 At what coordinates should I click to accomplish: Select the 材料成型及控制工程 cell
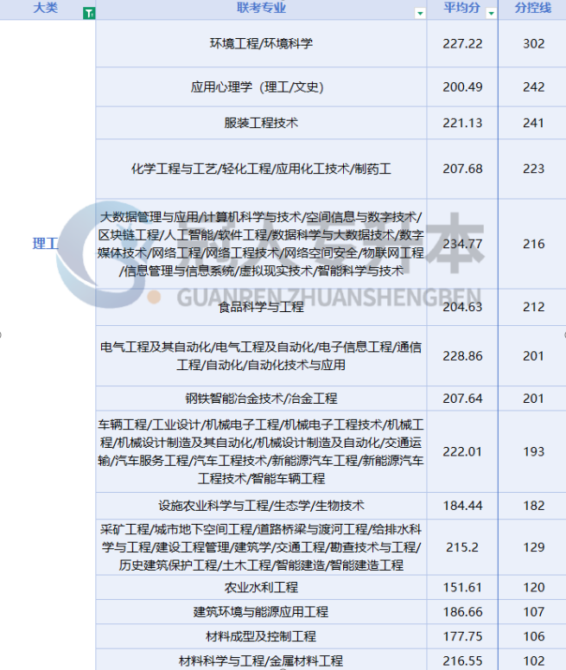tap(261, 635)
